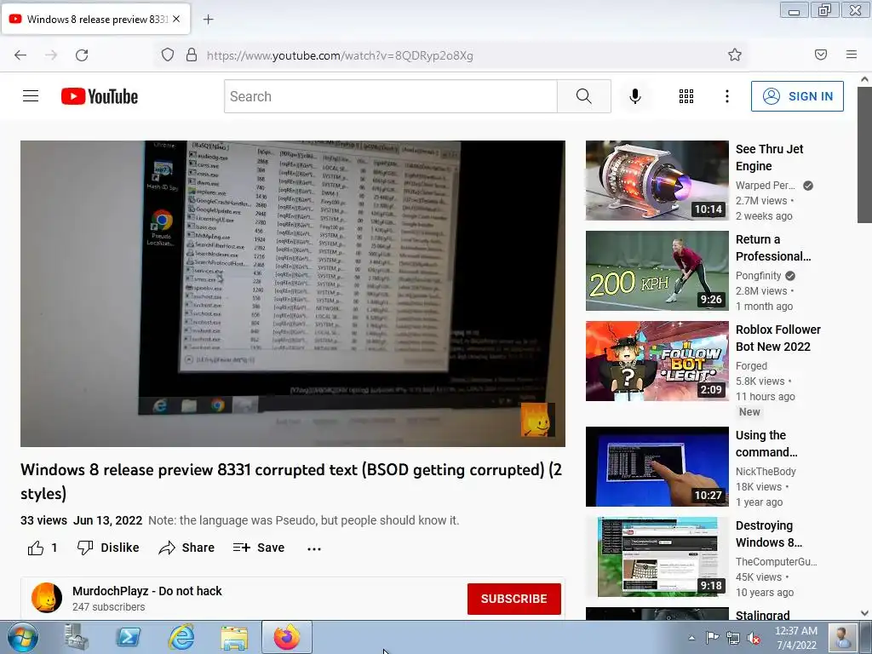Open the network status tray icon
Viewport: 872px width, 654px height.
tap(733, 639)
